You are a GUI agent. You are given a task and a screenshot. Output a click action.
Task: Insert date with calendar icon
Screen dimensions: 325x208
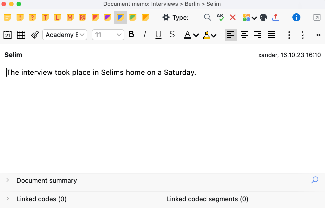pos(8,35)
